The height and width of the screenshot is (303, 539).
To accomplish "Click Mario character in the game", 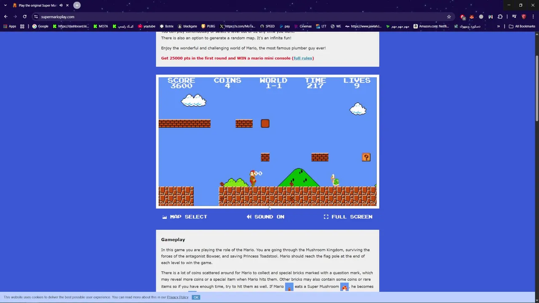I will pos(253,178).
